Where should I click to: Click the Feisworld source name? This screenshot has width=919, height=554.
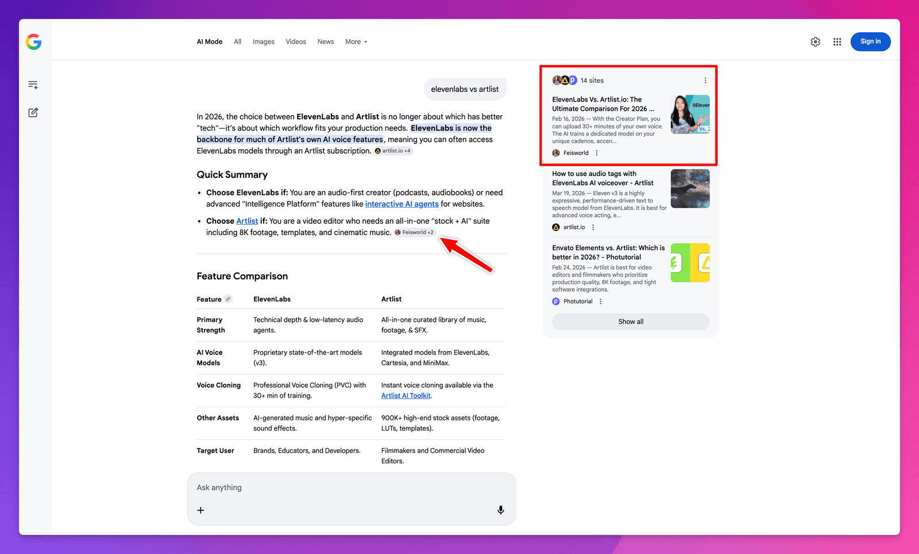pos(576,153)
